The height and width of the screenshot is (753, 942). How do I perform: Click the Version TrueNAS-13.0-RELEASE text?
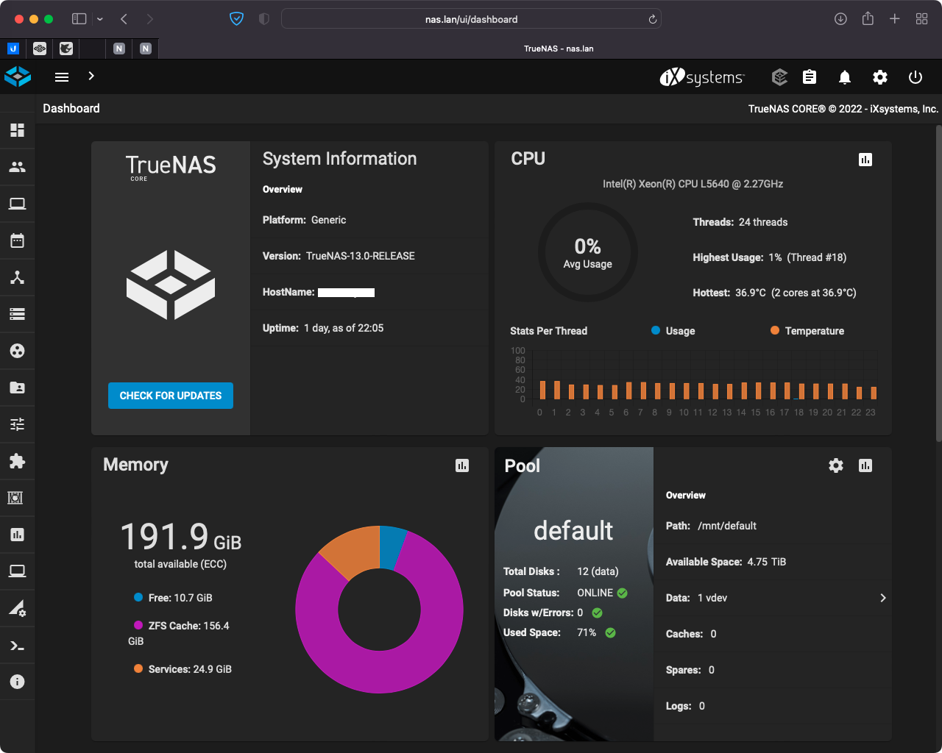(339, 256)
